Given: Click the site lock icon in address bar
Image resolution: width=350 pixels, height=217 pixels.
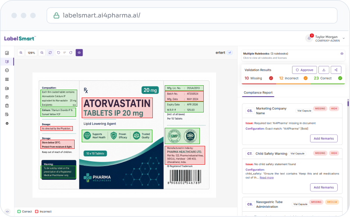Looking at the screenshot, I should pos(56,15).
